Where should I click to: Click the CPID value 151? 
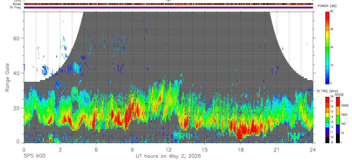[x=168, y=1]
